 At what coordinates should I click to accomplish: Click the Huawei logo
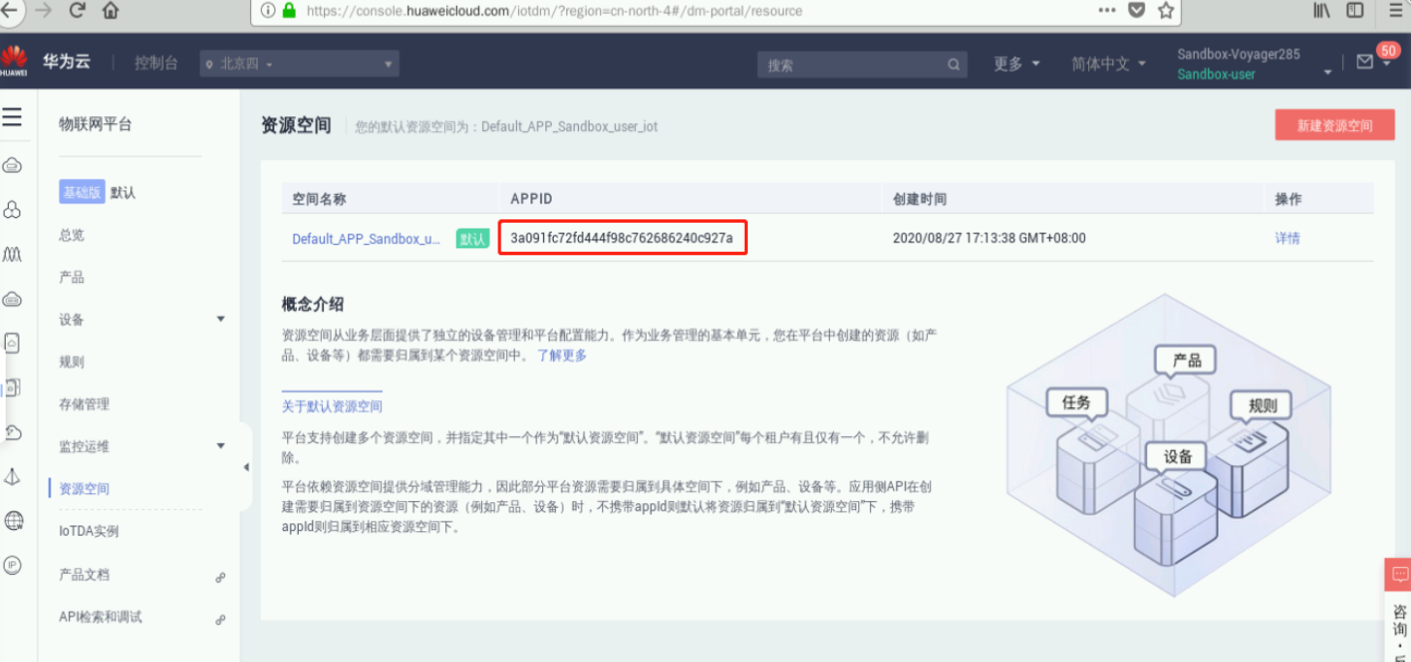(x=14, y=61)
